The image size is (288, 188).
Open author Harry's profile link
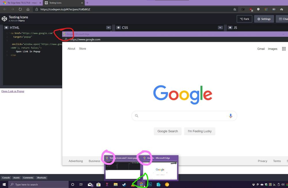tap(22, 21)
